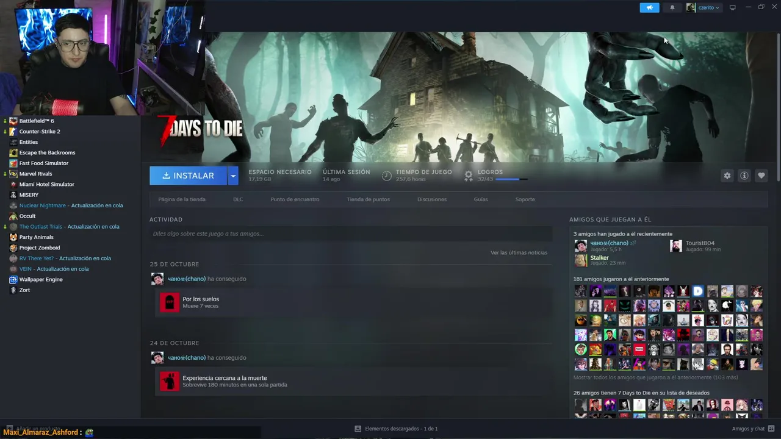Open chano's profile link under 24 de octubre
The height and width of the screenshot is (439, 781).
point(187,357)
